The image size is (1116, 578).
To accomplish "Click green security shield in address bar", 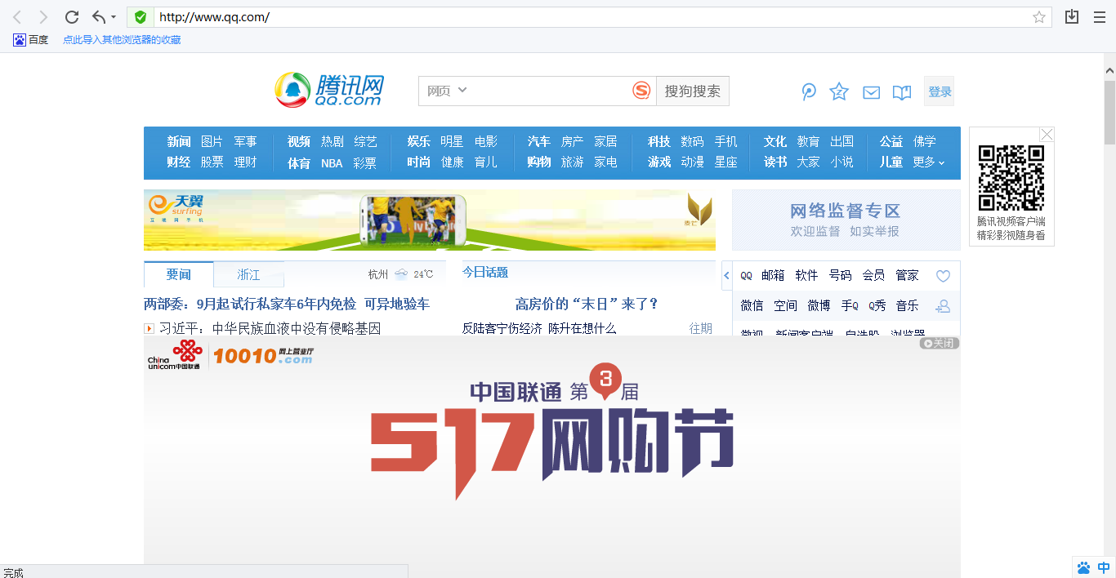I will (141, 17).
